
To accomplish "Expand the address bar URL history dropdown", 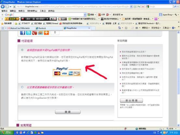I will (x=131, y=7).
